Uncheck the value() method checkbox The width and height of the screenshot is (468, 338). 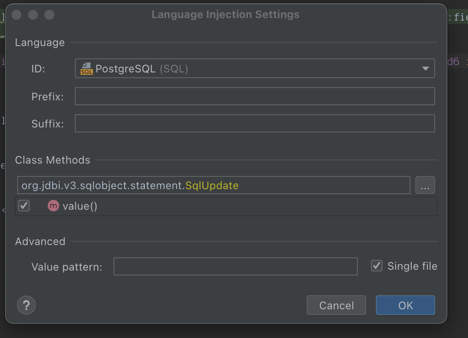[23, 206]
